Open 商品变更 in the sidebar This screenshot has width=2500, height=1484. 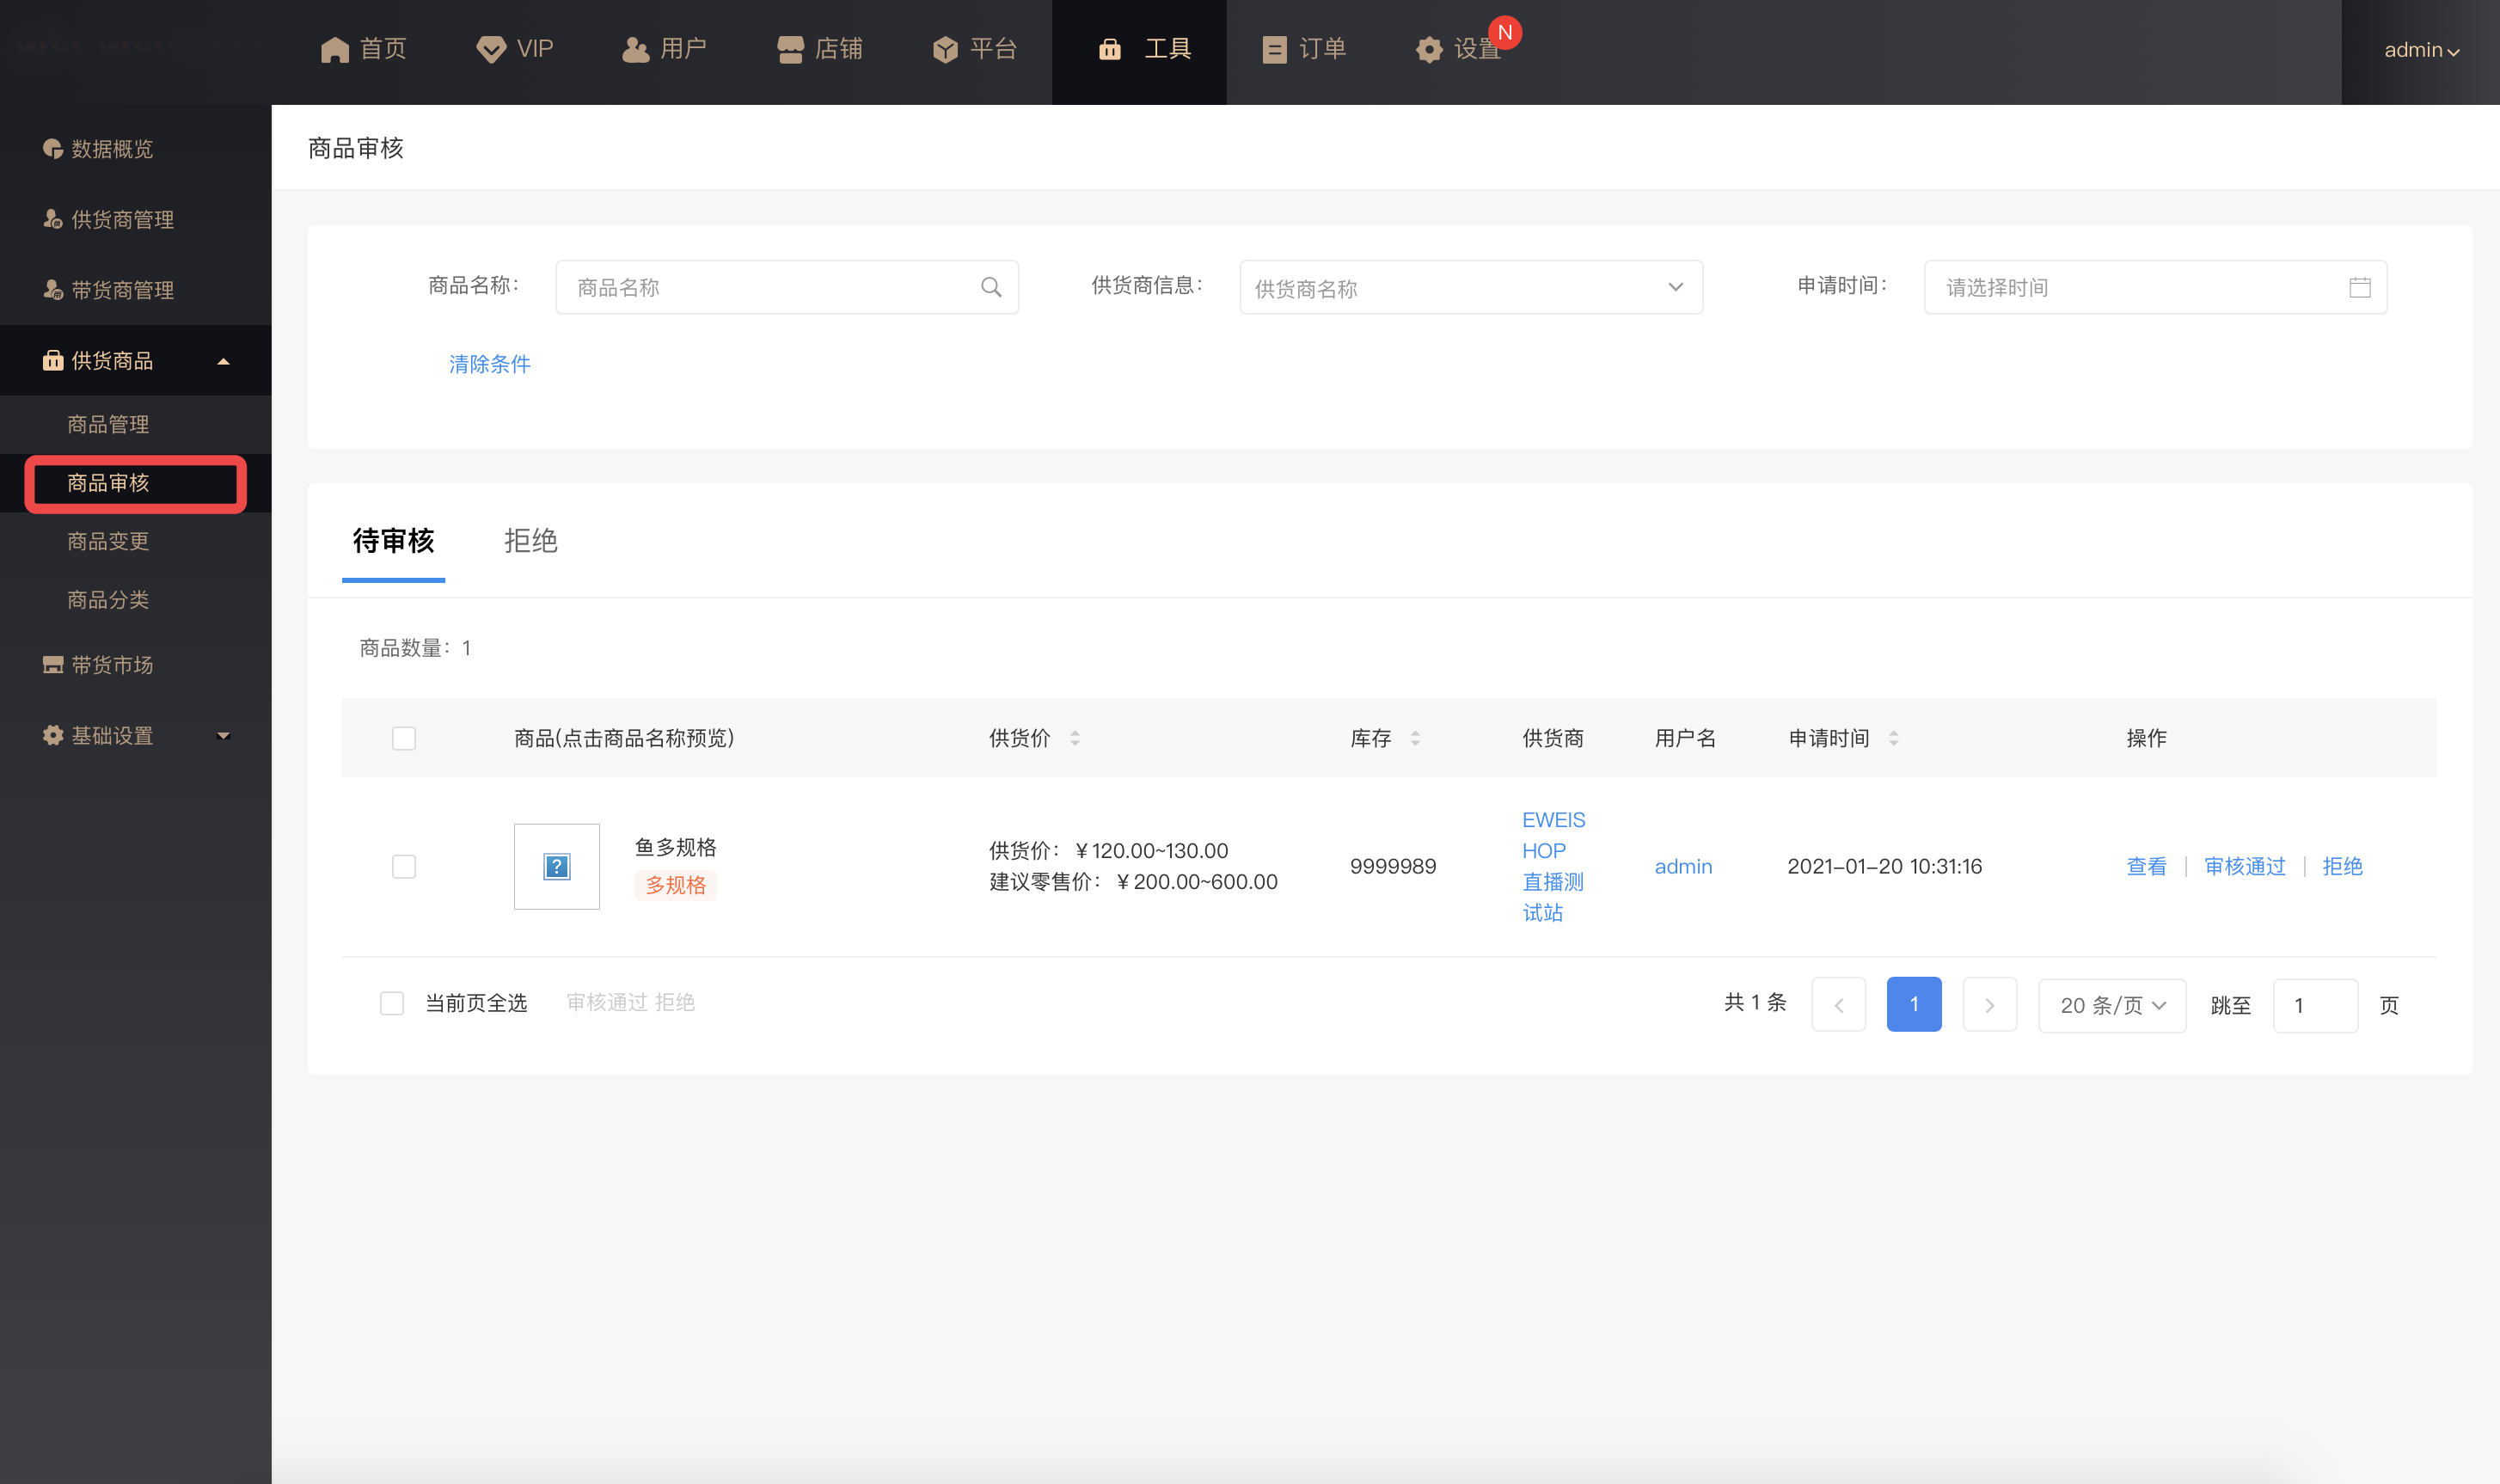tap(108, 541)
